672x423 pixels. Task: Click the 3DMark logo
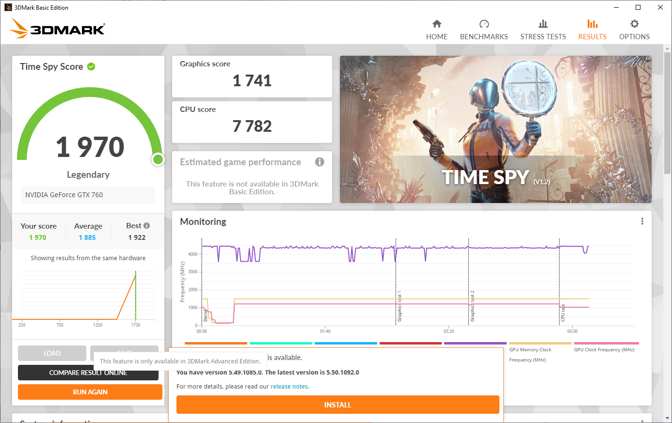pyautogui.click(x=57, y=29)
